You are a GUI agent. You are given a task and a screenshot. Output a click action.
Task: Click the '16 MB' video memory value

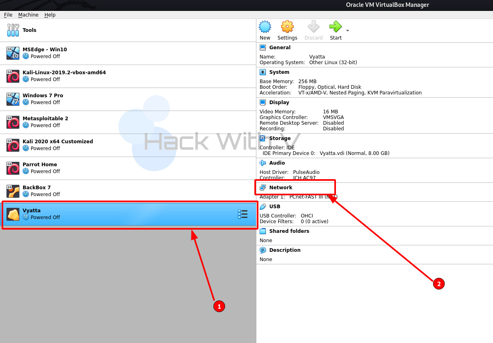(330, 112)
